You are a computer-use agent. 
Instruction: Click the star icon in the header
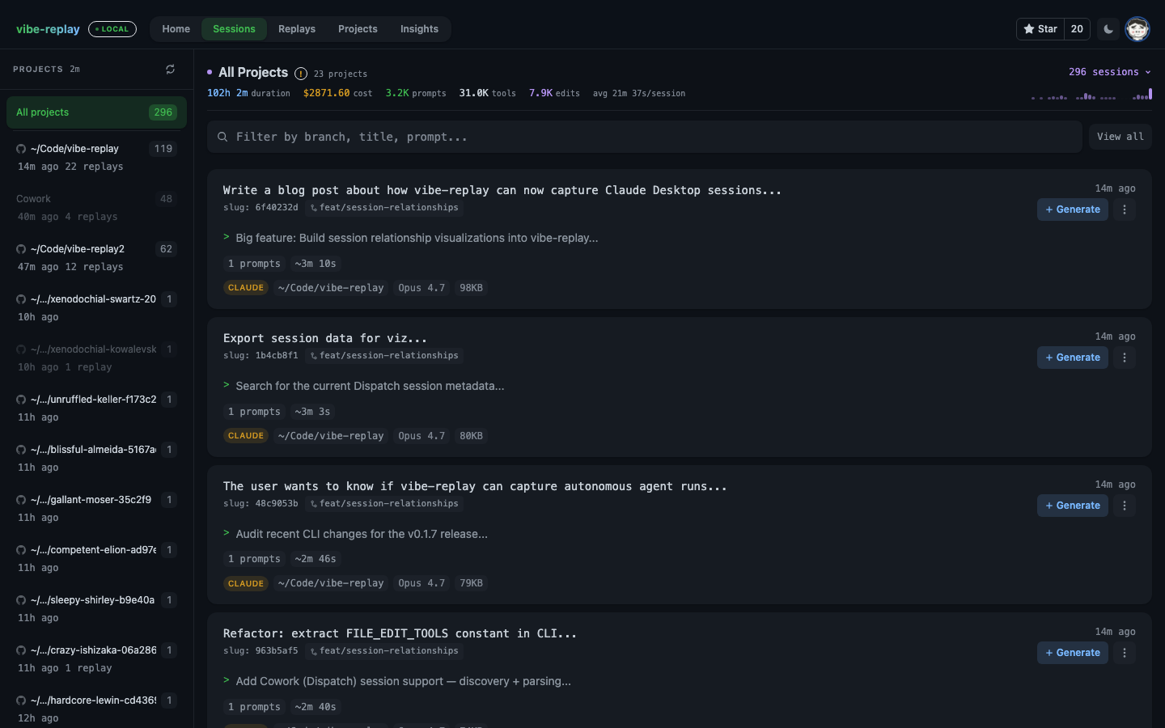pyautogui.click(x=1029, y=29)
